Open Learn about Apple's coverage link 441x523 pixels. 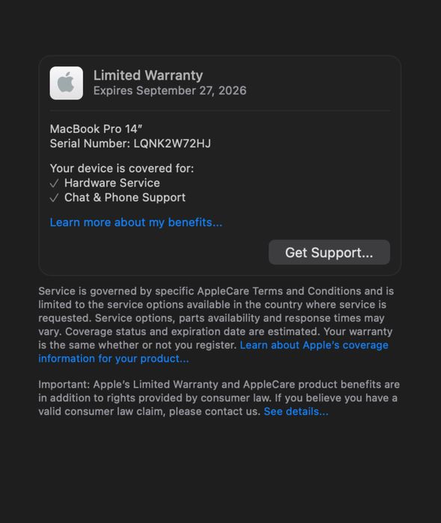click(x=314, y=345)
